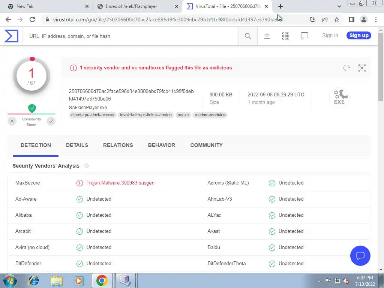
Task: Click the Chrome taskbar icon
Action: tap(102, 280)
